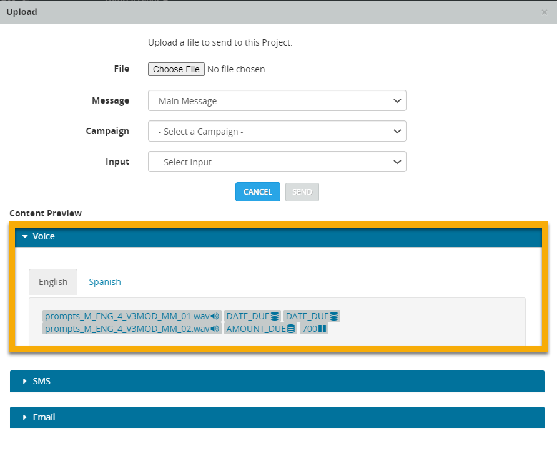Play the prompts_M_ENG_4_V3MOD_MM_02.wav audio

(x=215, y=328)
